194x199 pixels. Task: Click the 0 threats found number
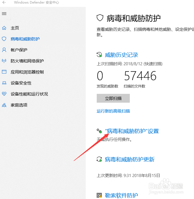(100, 76)
